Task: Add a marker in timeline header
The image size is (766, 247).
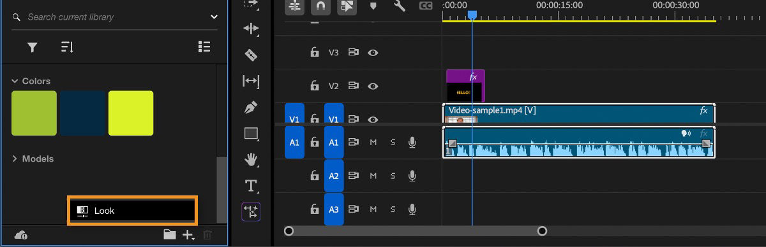Action: click(373, 6)
